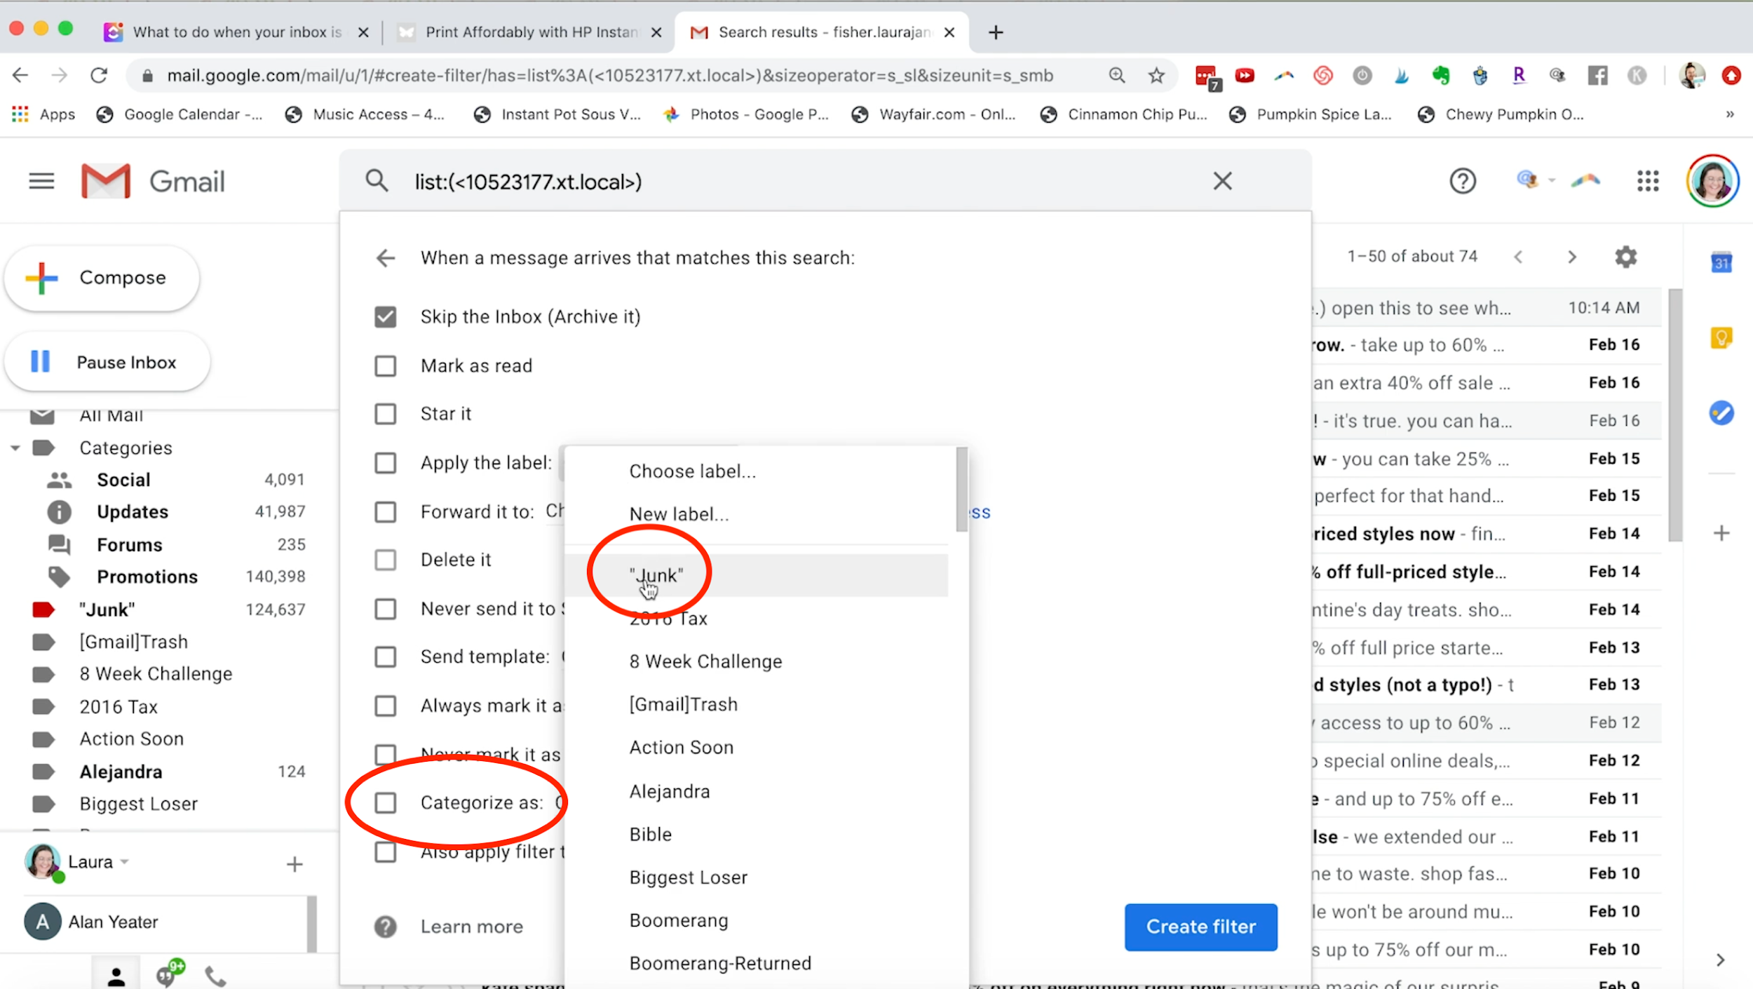Uncheck Skip the Inbox (Archive it)
This screenshot has height=989, width=1753.
coord(386,317)
